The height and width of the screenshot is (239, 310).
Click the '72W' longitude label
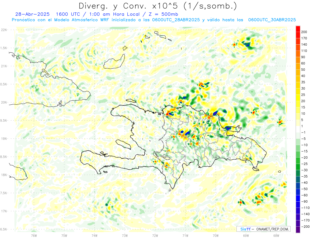point(155,235)
